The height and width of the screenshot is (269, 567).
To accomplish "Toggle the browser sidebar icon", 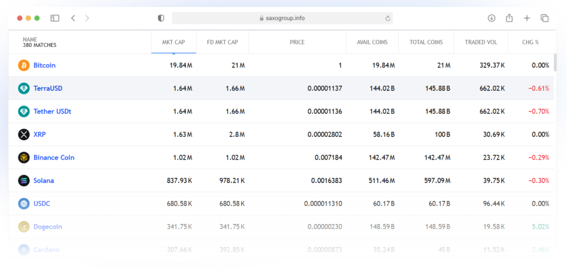I will pyautogui.click(x=55, y=18).
